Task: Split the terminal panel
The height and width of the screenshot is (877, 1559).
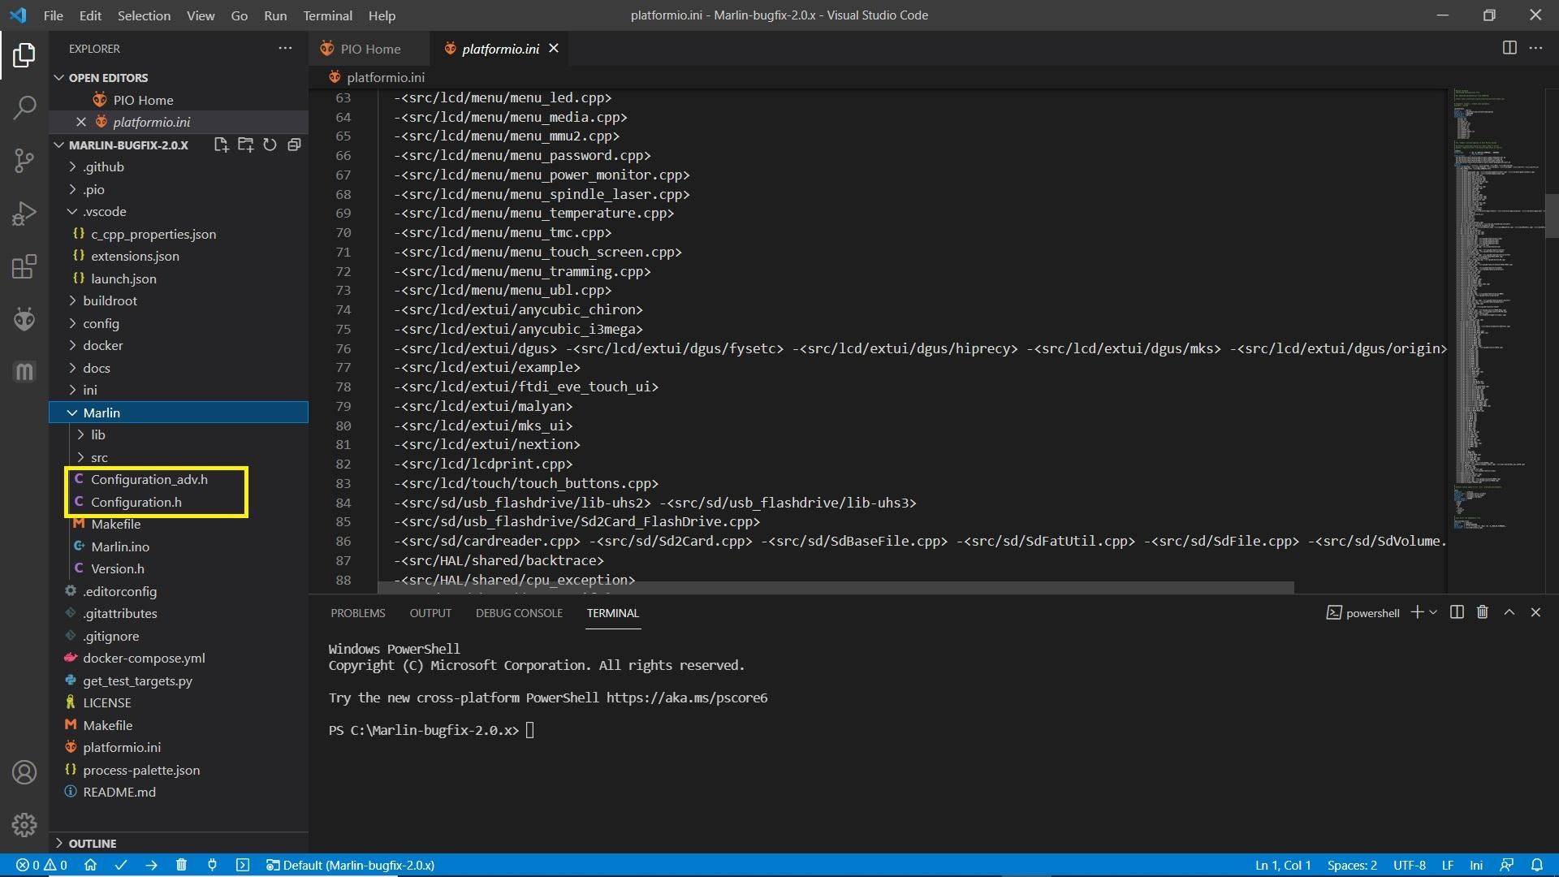Action: 1457,612
